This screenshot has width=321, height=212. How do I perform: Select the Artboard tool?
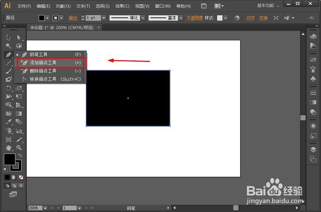[x=9, y=140]
